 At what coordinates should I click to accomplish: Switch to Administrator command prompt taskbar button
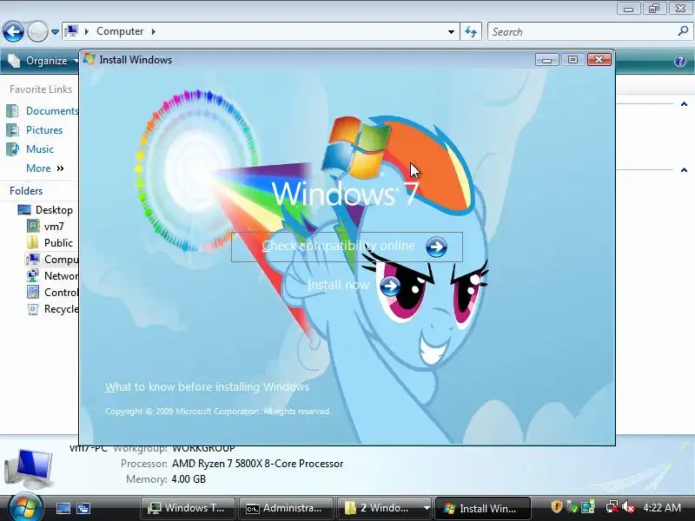286,508
